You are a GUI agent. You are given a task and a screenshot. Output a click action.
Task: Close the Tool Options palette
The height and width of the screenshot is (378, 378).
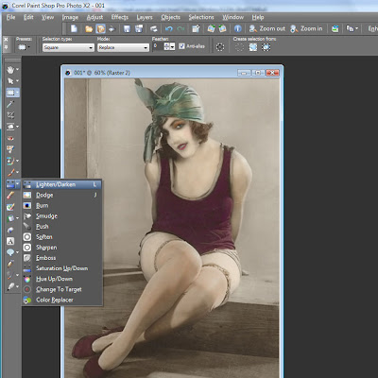click(x=6, y=40)
